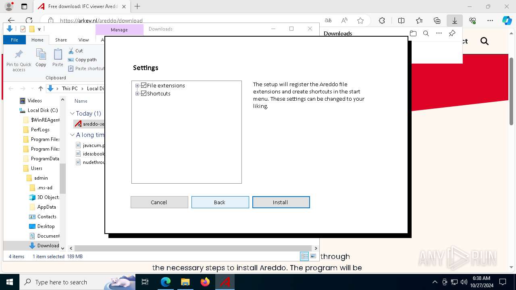Open the Windows Start menu

10,282
